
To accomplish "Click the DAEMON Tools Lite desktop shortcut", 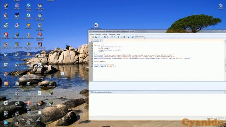I will click(x=28, y=17).
